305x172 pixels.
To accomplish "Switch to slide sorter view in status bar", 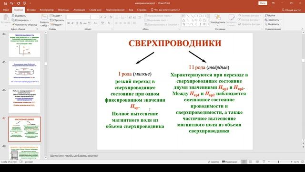I will coord(251,162).
